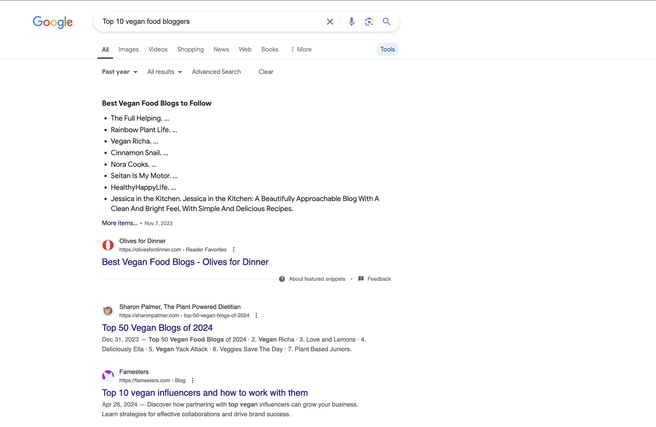This screenshot has width=656, height=427.
Task: Click the About featured snippets help icon
Action: click(282, 279)
